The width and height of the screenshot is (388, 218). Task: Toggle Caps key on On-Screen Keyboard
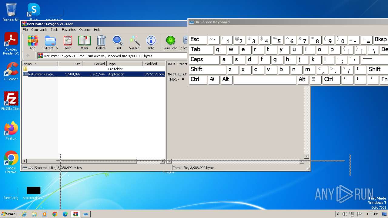tap(204, 60)
